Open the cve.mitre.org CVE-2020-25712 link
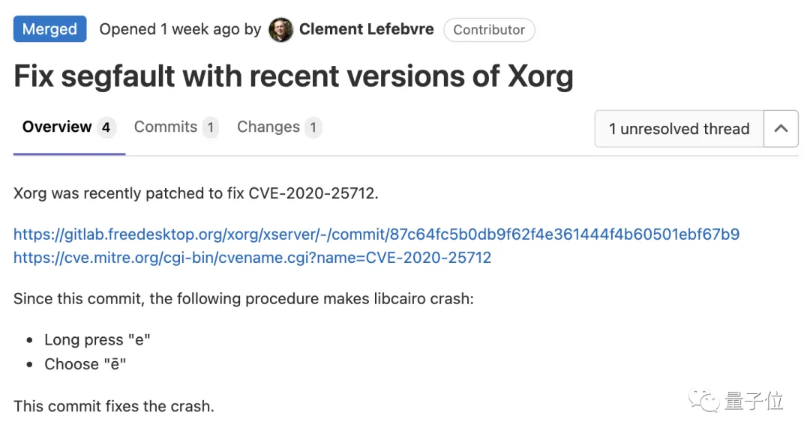The height and width of the screenshot is (436, 810). pyautogui.click(x=252, y=258)
